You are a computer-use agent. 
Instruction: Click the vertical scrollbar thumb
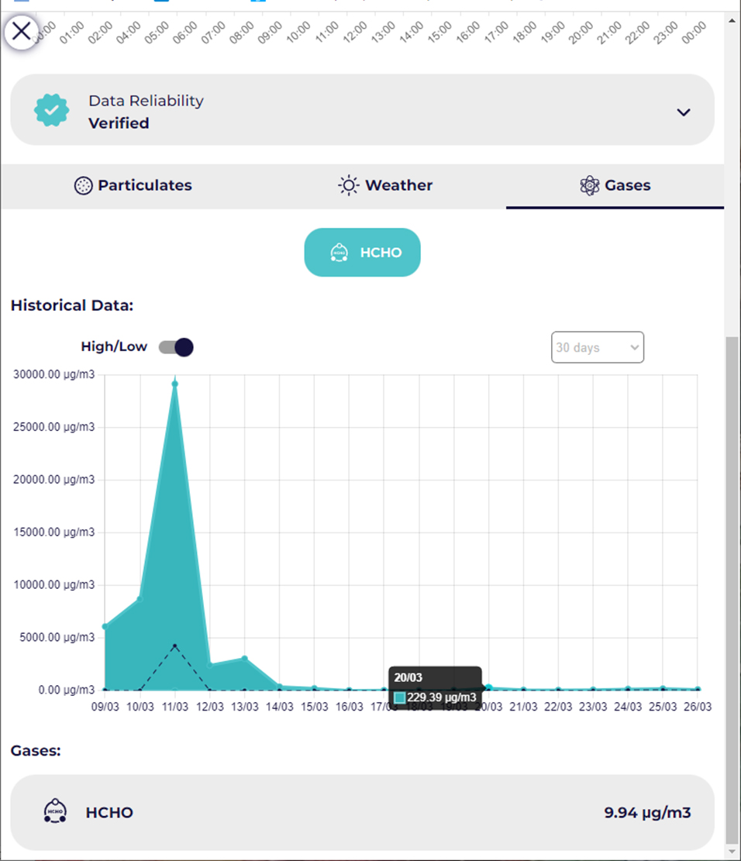pos(732,589)
